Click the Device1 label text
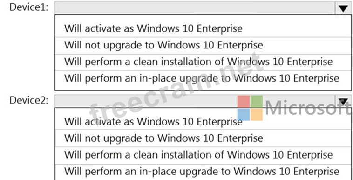The image size is (353, 180). click(x=29, y=7)
